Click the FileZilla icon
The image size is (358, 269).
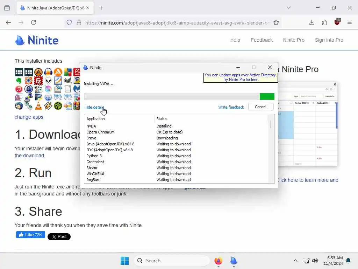click(x=38, y=81)
